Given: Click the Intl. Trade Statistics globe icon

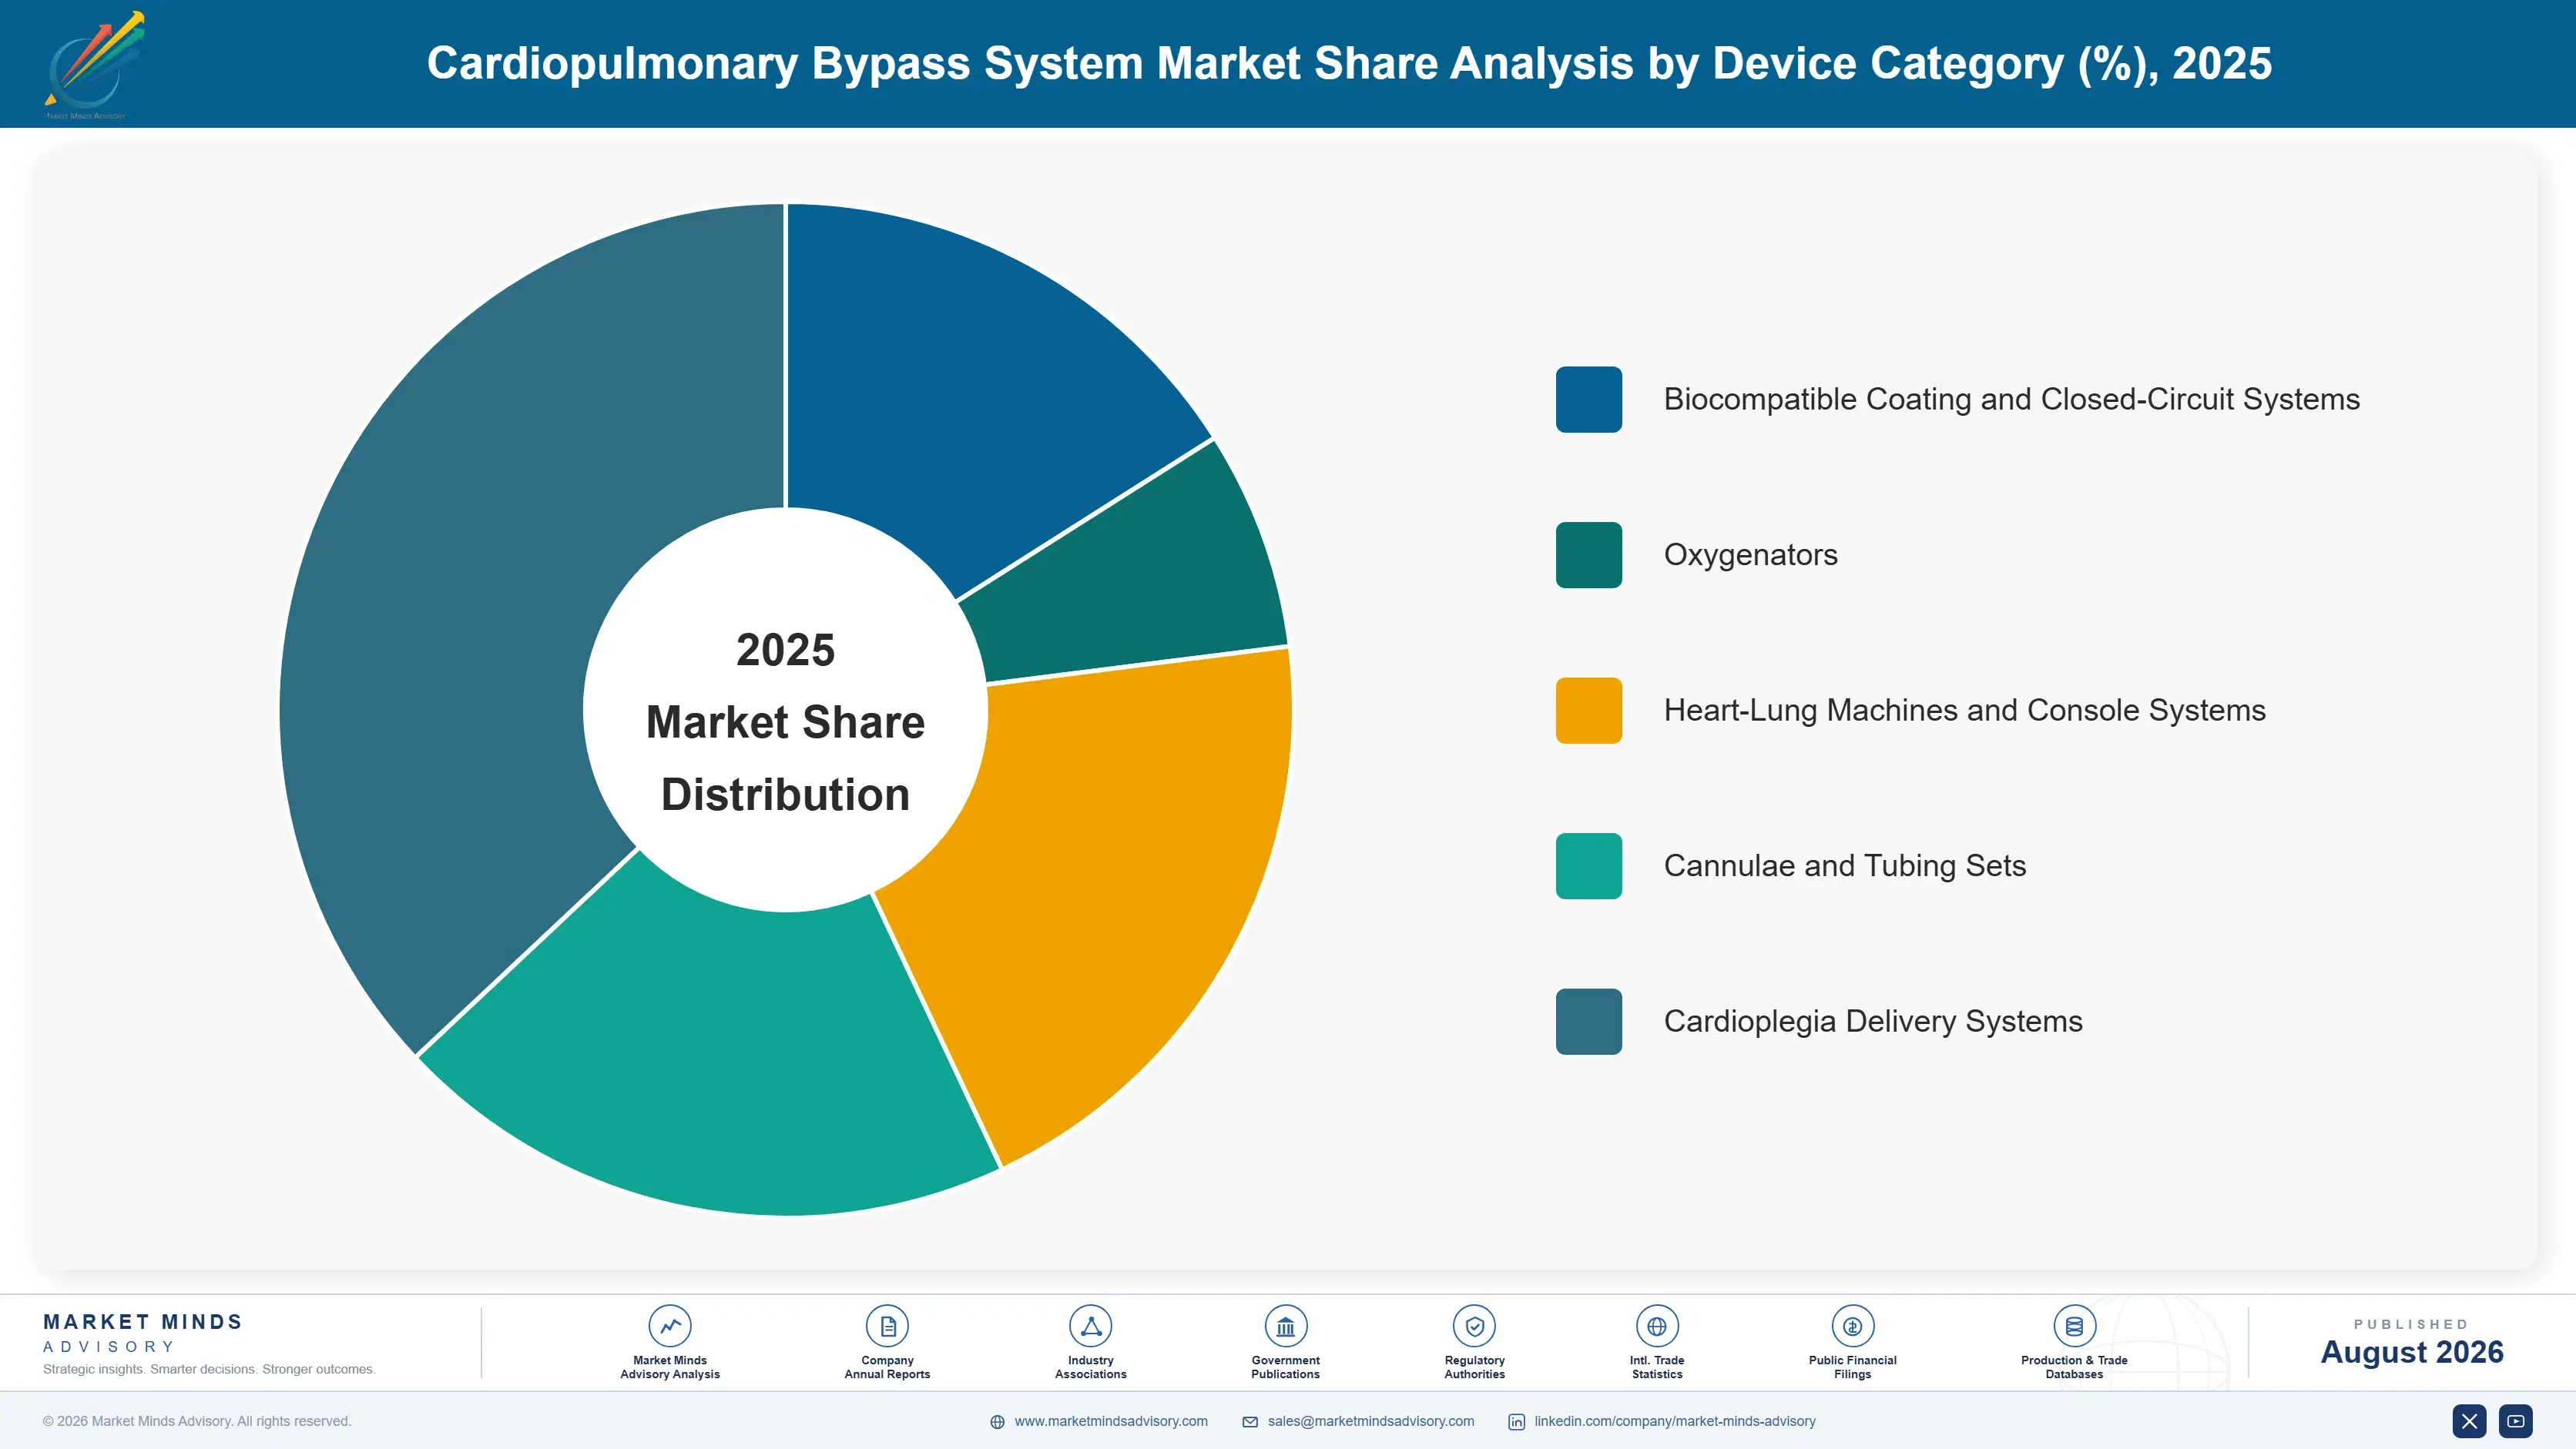Looking at the screenshot, I should 1657,1326.
